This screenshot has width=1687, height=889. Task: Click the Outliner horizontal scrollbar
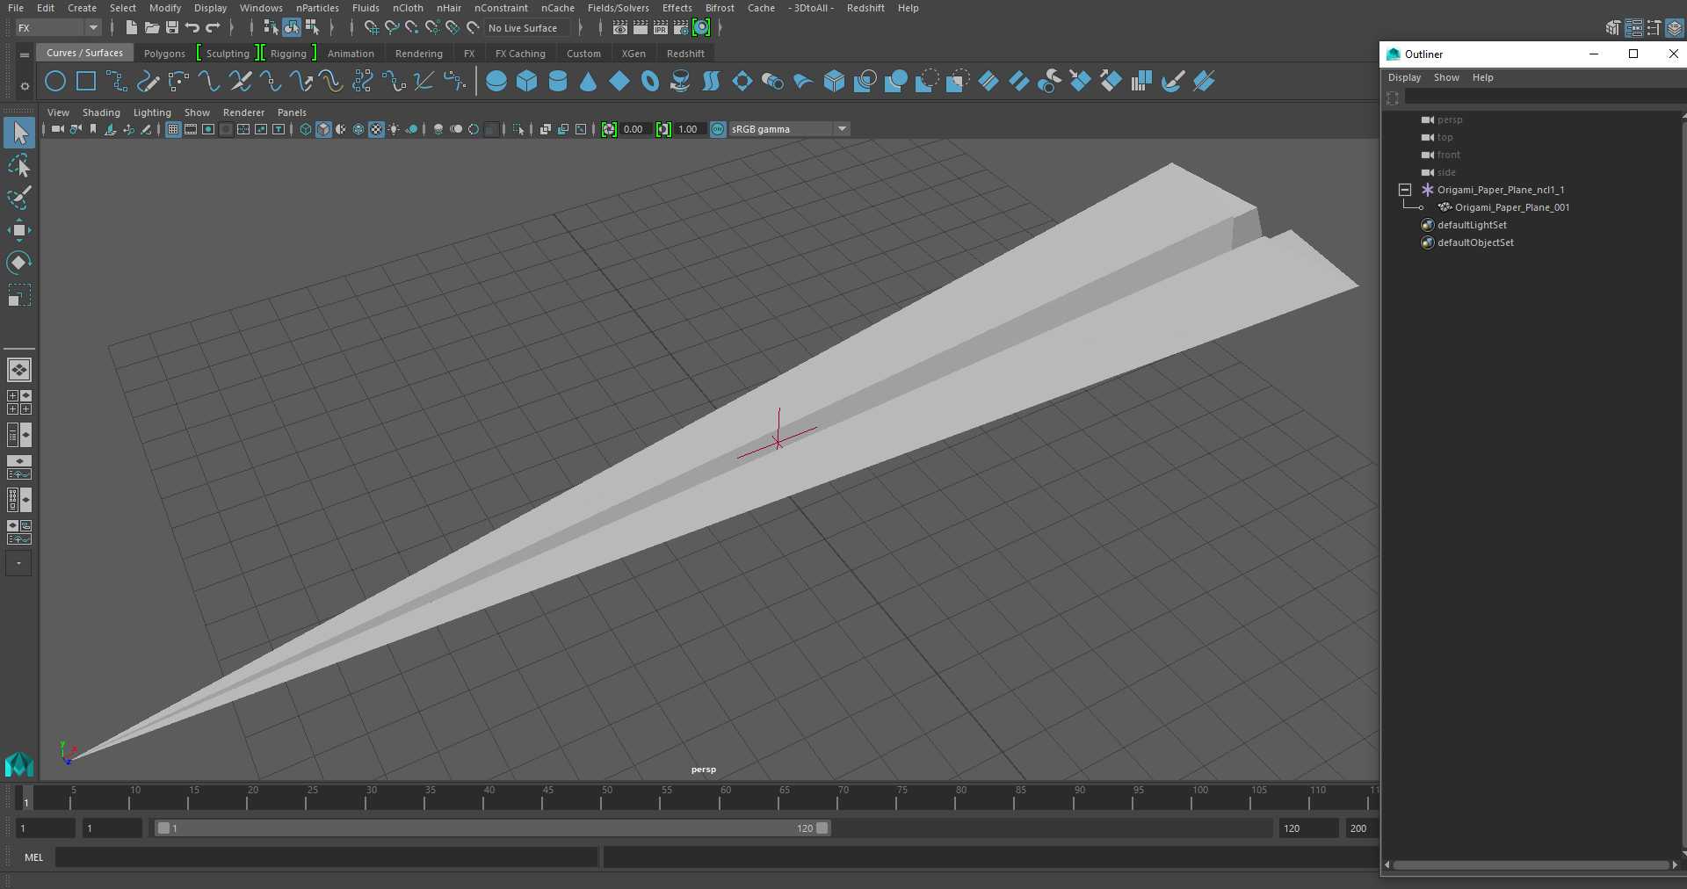click(1531, 865)
